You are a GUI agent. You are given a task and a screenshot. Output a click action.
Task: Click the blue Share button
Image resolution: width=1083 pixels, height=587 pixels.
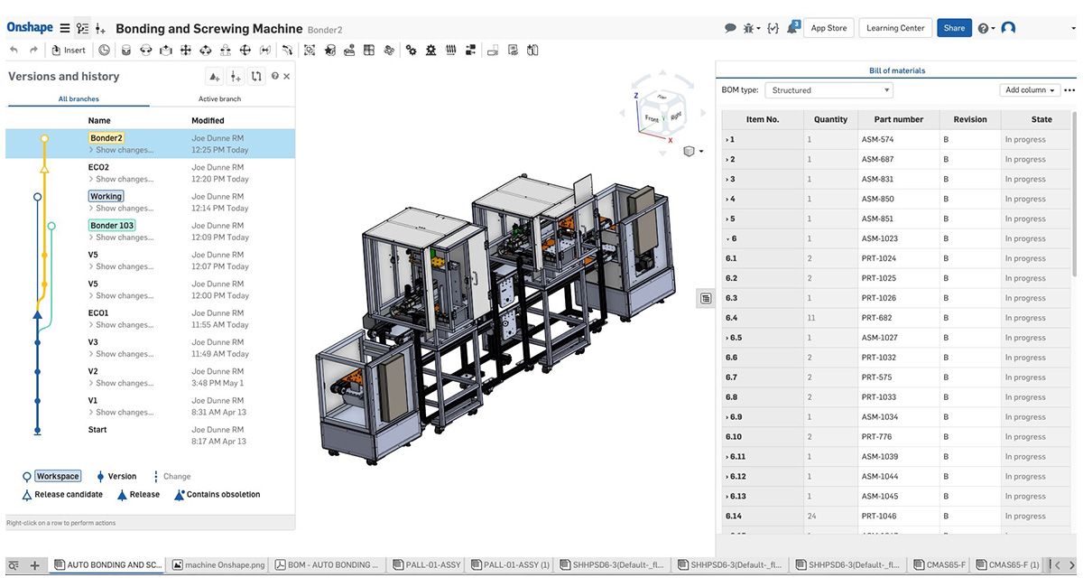click(954, 28)
